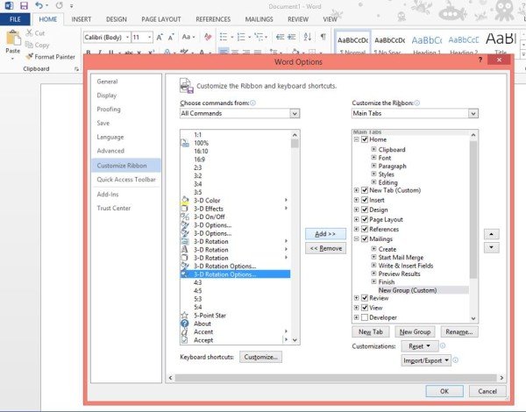The height and width of the screenshot is (412, 526).
Task: Collapse the Home tree node
Action: (356, 139)
